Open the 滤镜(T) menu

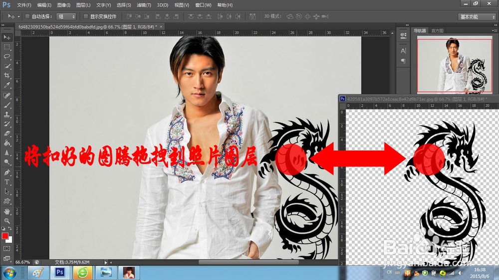point(144,5)
